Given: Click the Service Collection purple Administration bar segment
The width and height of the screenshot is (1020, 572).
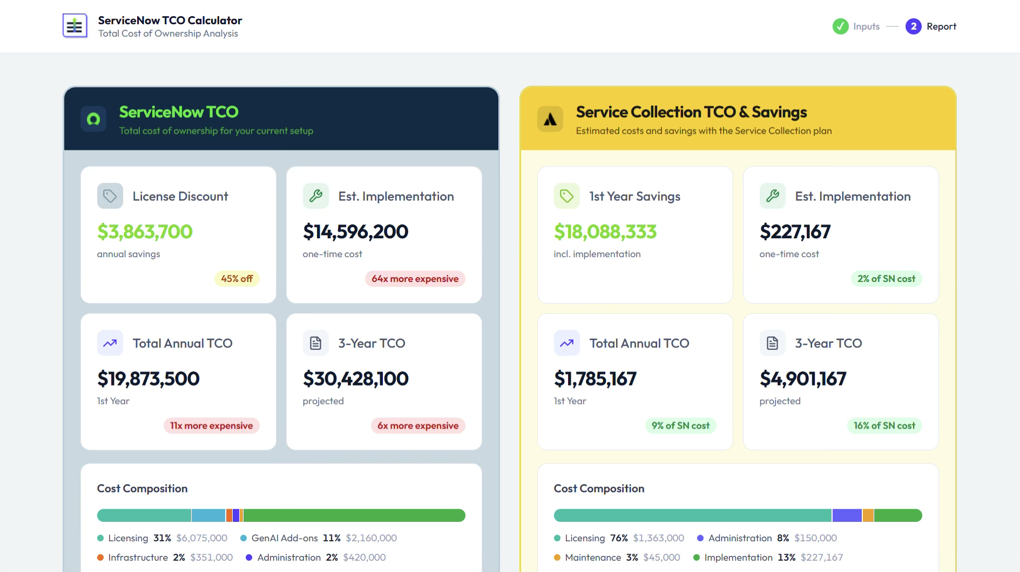Looking at the screenshot, I should (x=847, y=515).
